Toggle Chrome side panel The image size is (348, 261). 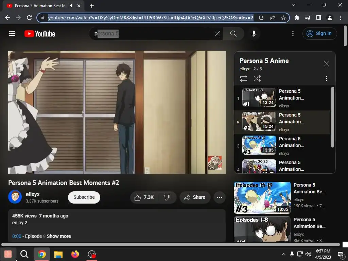319,18
